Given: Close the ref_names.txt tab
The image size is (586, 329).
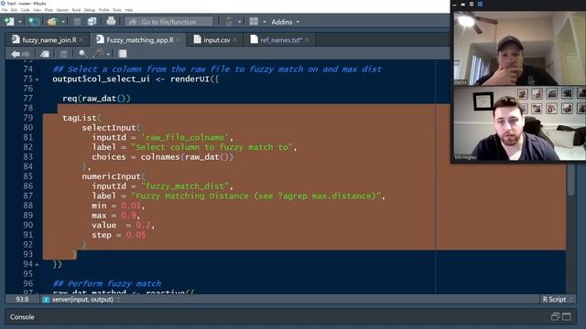Looking at the screenshot, I should (x=307, y=39).
